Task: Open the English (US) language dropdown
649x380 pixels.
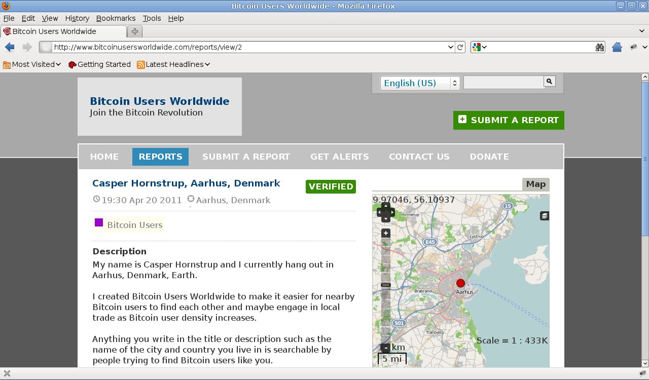Action: pos(420,83)
